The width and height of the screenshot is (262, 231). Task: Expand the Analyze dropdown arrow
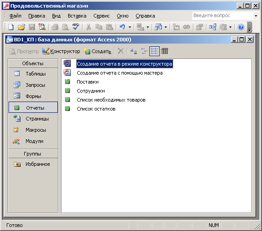point(166,27)
